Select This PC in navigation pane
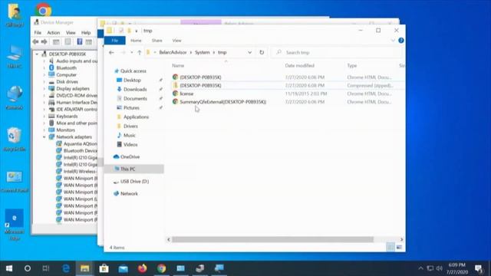 pyautogui.click(x=128, y=169)
